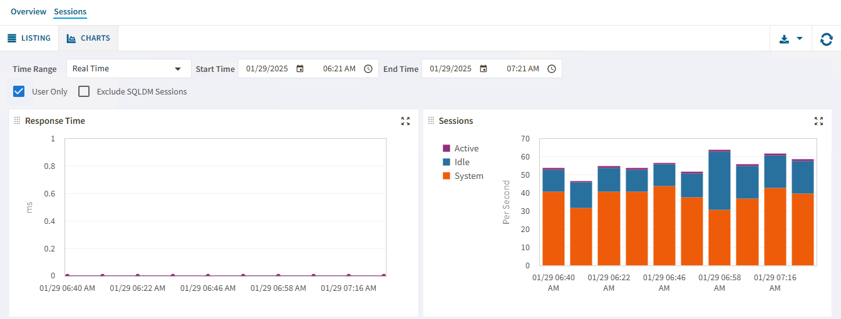Open the Start Time calendar picker

300,69
